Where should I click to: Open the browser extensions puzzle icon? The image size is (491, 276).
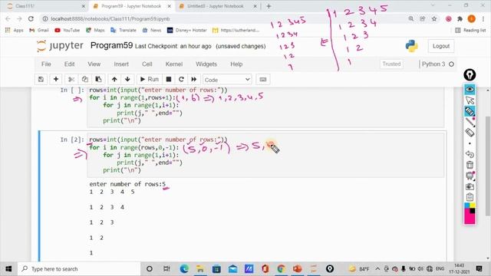point(460,18)
